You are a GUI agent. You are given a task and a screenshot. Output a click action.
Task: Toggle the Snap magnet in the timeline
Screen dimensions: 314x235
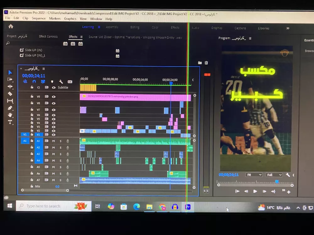coord(34,81)
